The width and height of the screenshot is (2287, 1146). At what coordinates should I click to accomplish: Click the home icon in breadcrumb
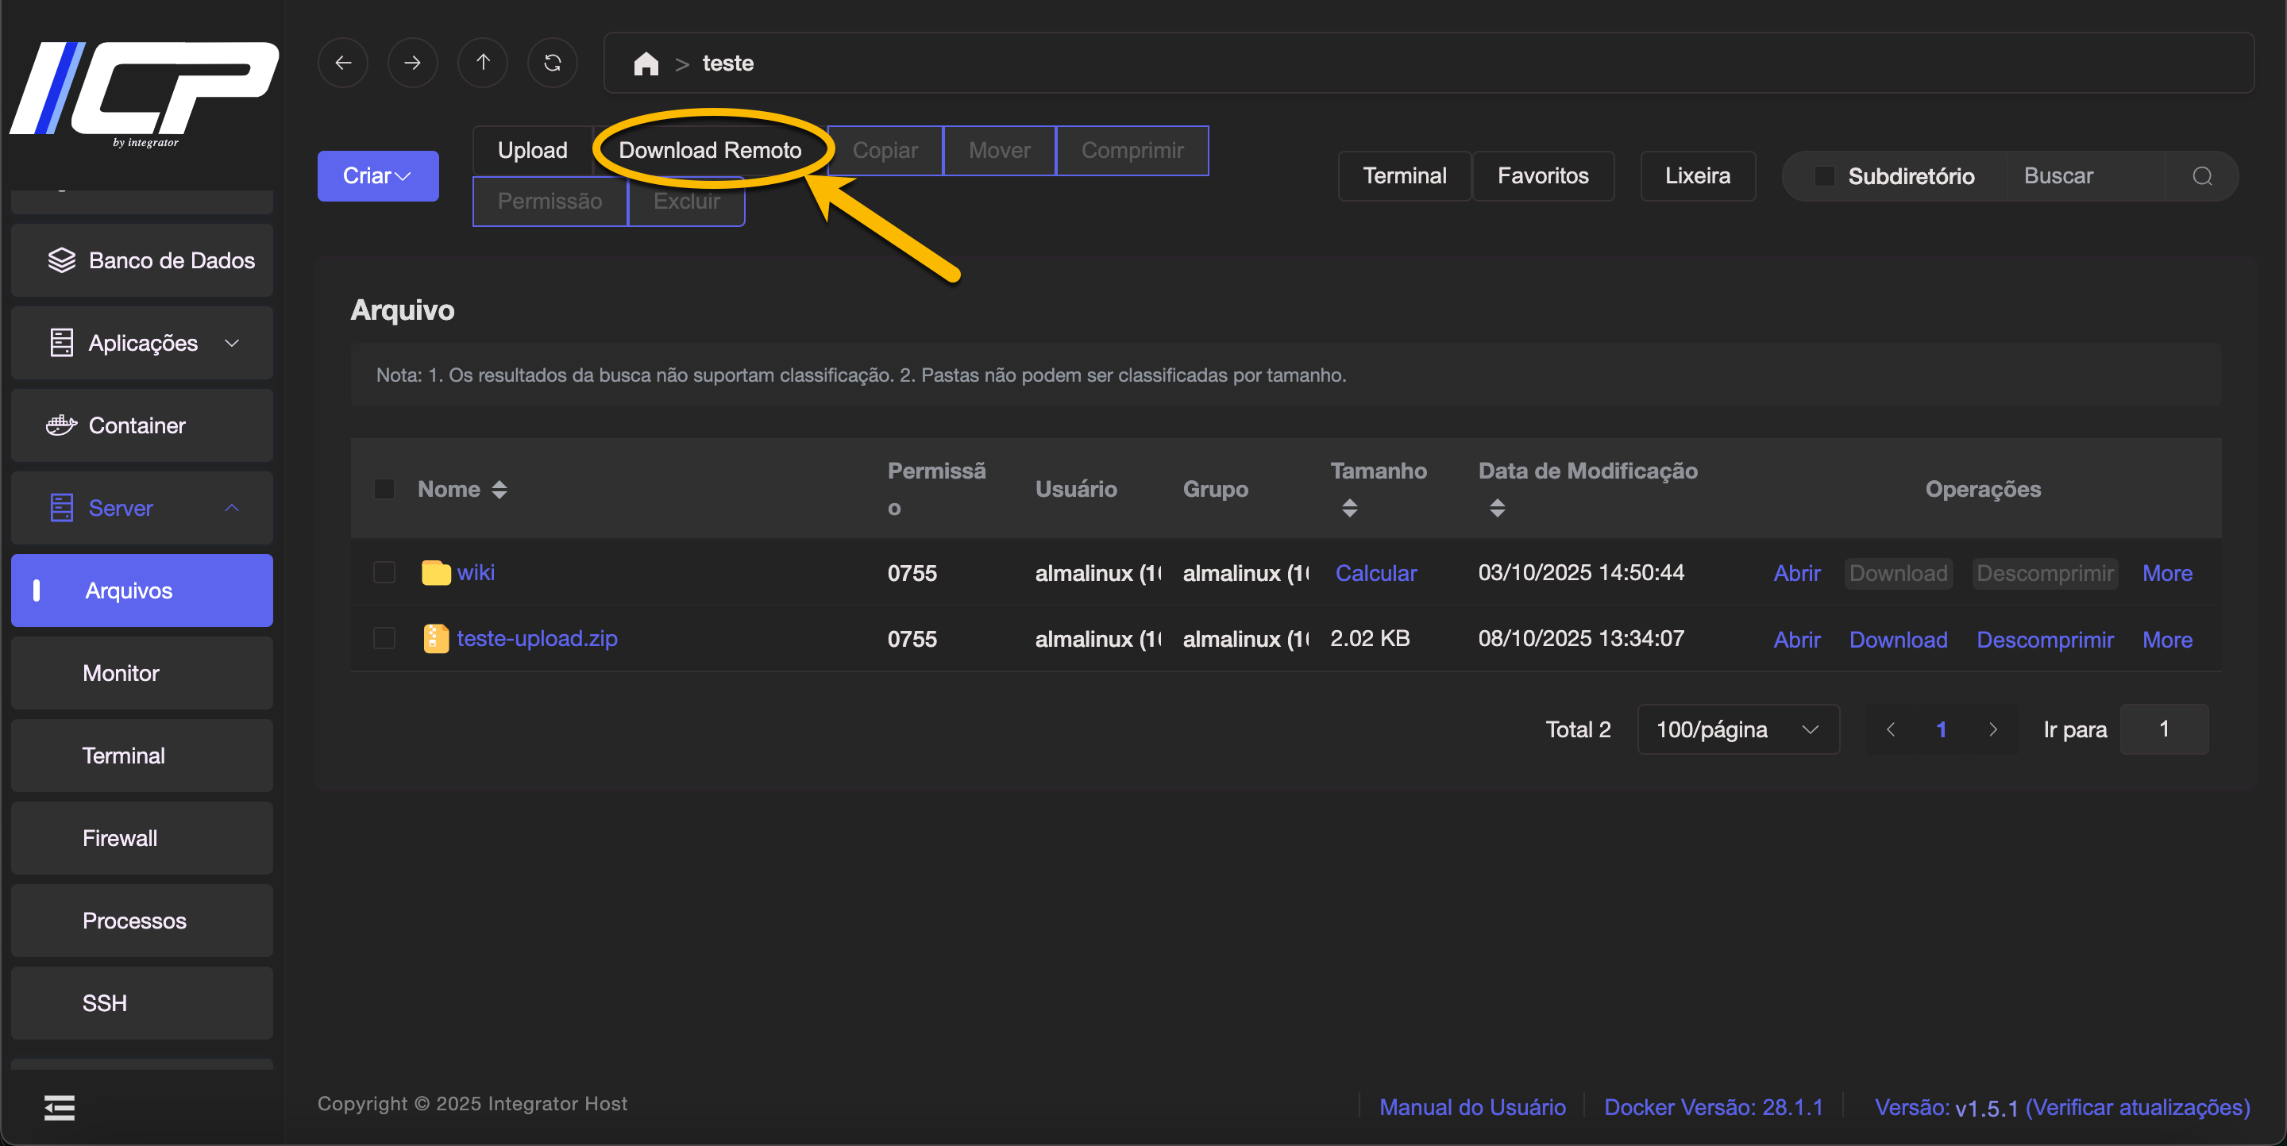coord(646,63)
